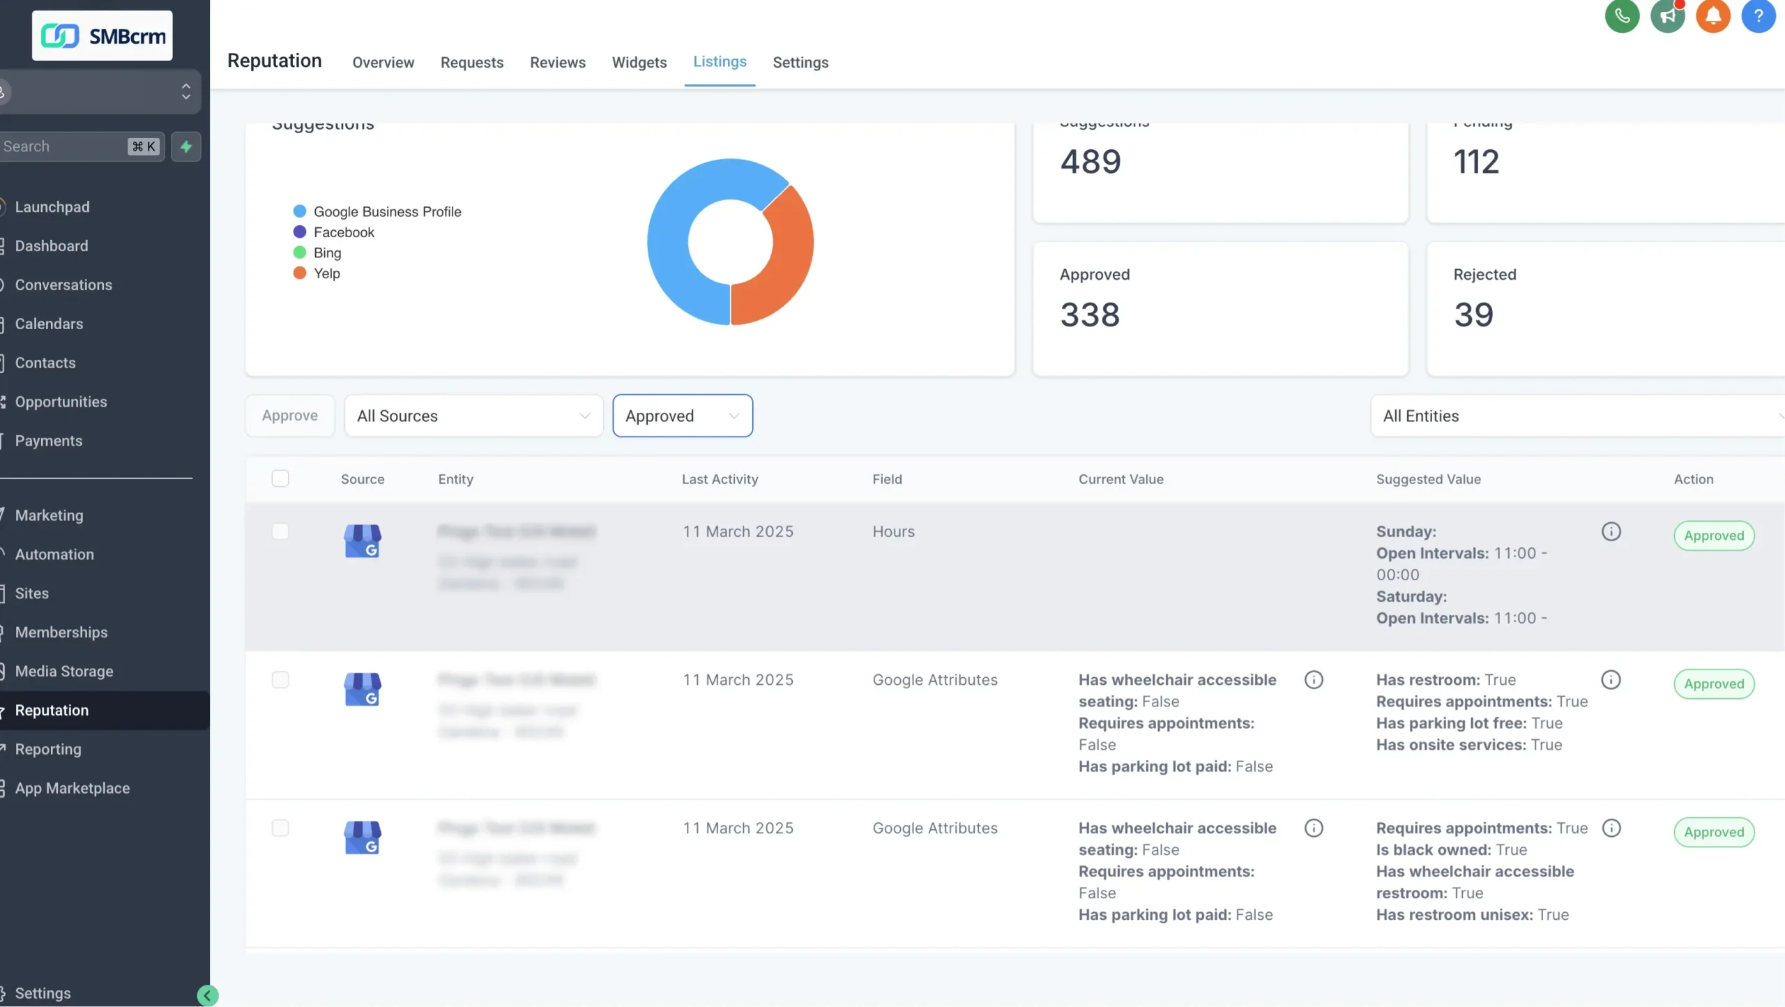This screenshot has height=1007, width=1785.
Task: Switch to the Reviews tab
Action: click(x=558, y=63)
